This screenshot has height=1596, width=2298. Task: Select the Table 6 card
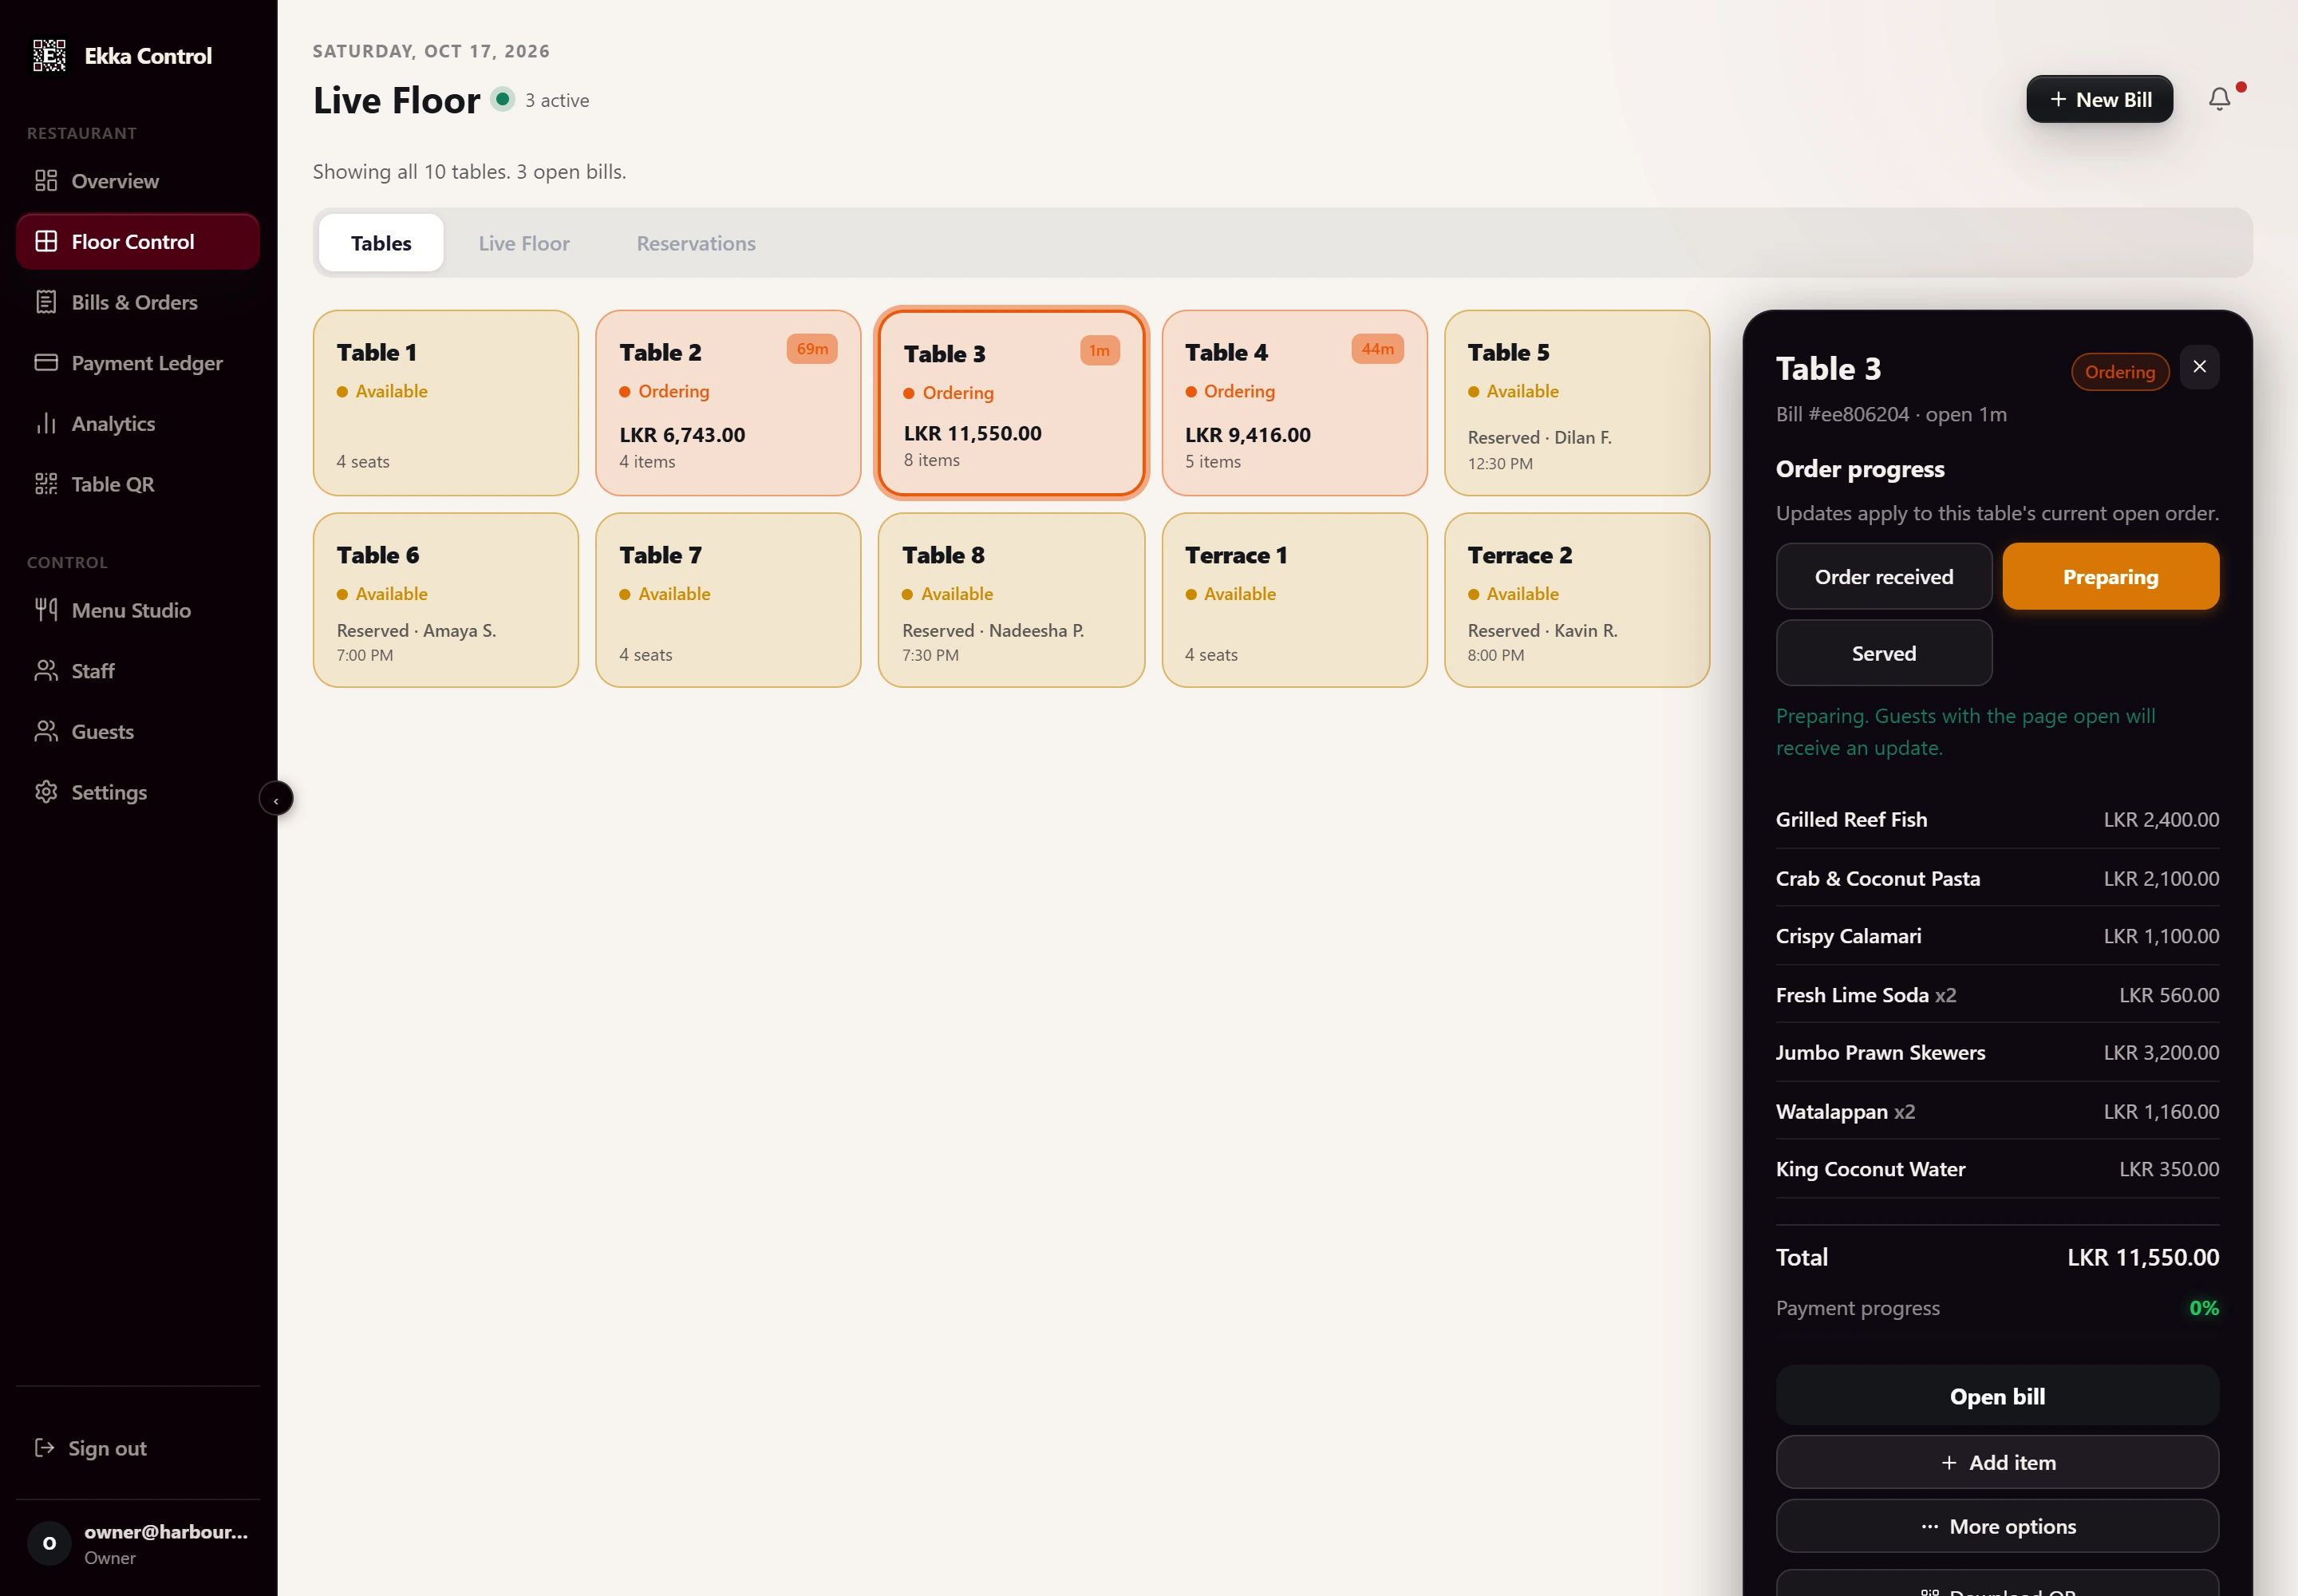446,600
